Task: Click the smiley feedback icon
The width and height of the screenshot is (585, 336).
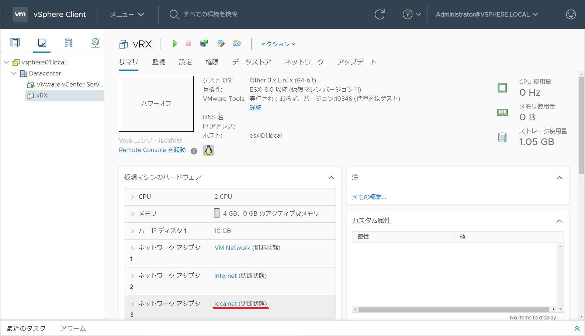Action: tap(571, 14)
